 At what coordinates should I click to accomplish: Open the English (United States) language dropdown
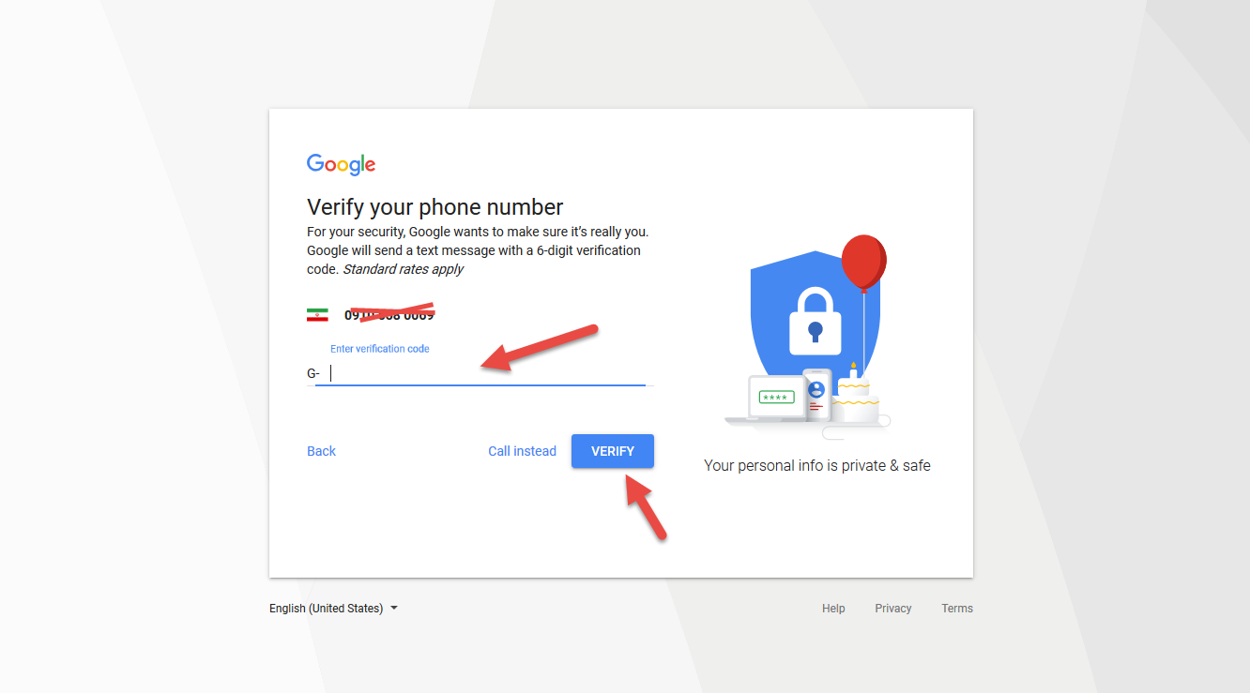coord(333,609)
